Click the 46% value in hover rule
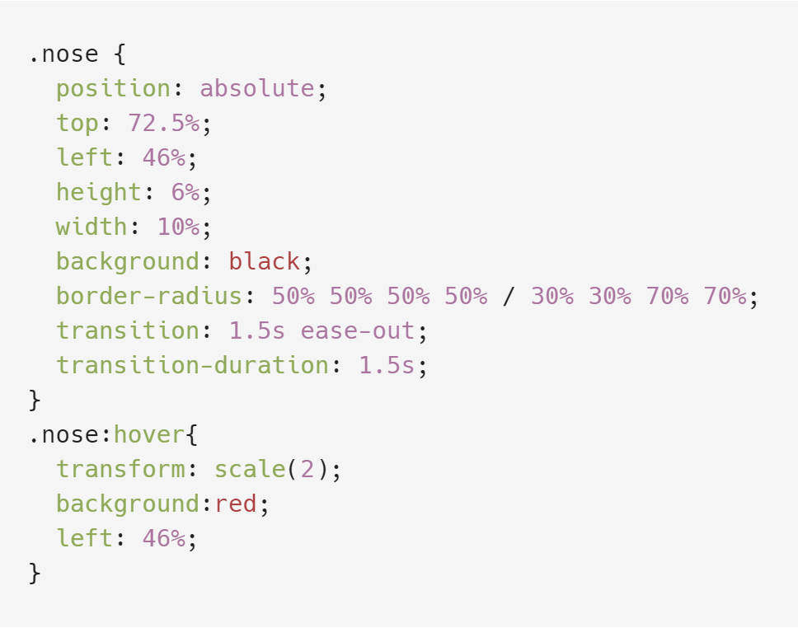Image resolution: width=798 pixels, height=628 pixels. [164, 538]
